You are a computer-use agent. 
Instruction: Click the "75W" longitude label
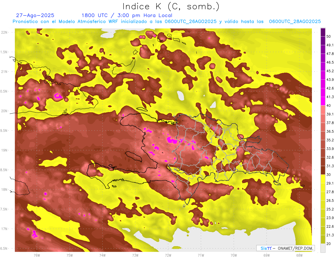pos(69,255)
